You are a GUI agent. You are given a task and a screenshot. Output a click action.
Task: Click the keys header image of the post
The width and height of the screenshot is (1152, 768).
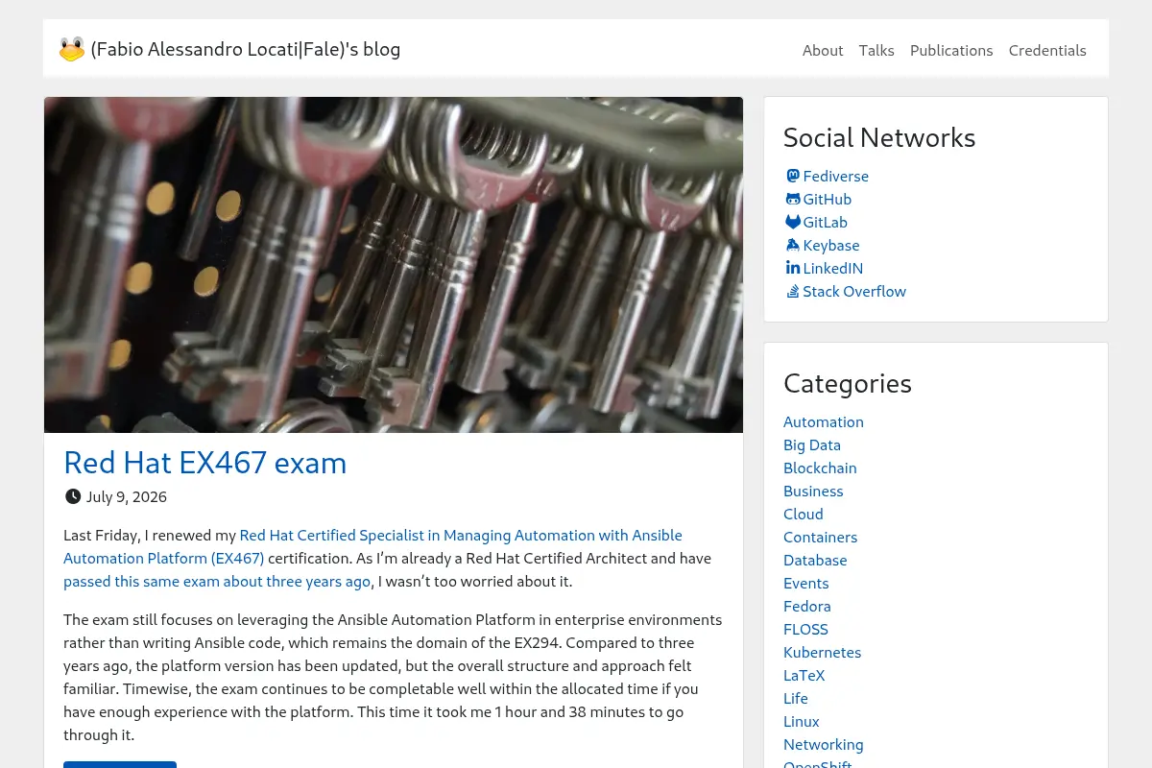click(x=394, y=265)
